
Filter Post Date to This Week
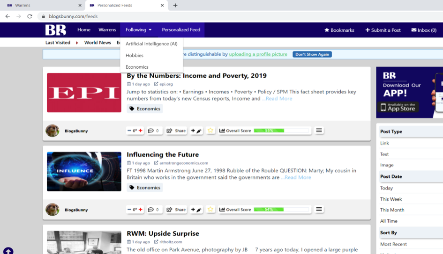(x=391, y=199)
